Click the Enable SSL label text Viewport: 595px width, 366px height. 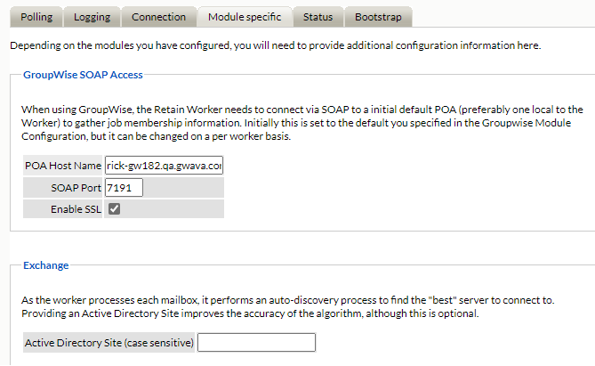[x=76, y=209]
